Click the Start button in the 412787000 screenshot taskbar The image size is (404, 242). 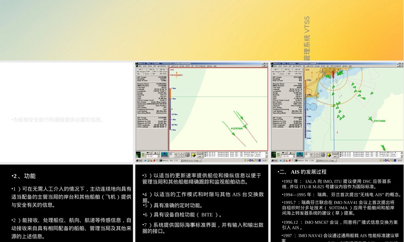click(x=139, y=161)
